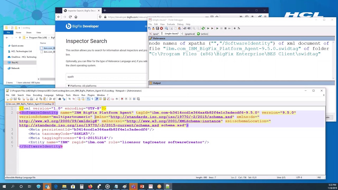Go back in the Firefox browser
This screenshot has width=338, height=190.
[x=59, y=17]
